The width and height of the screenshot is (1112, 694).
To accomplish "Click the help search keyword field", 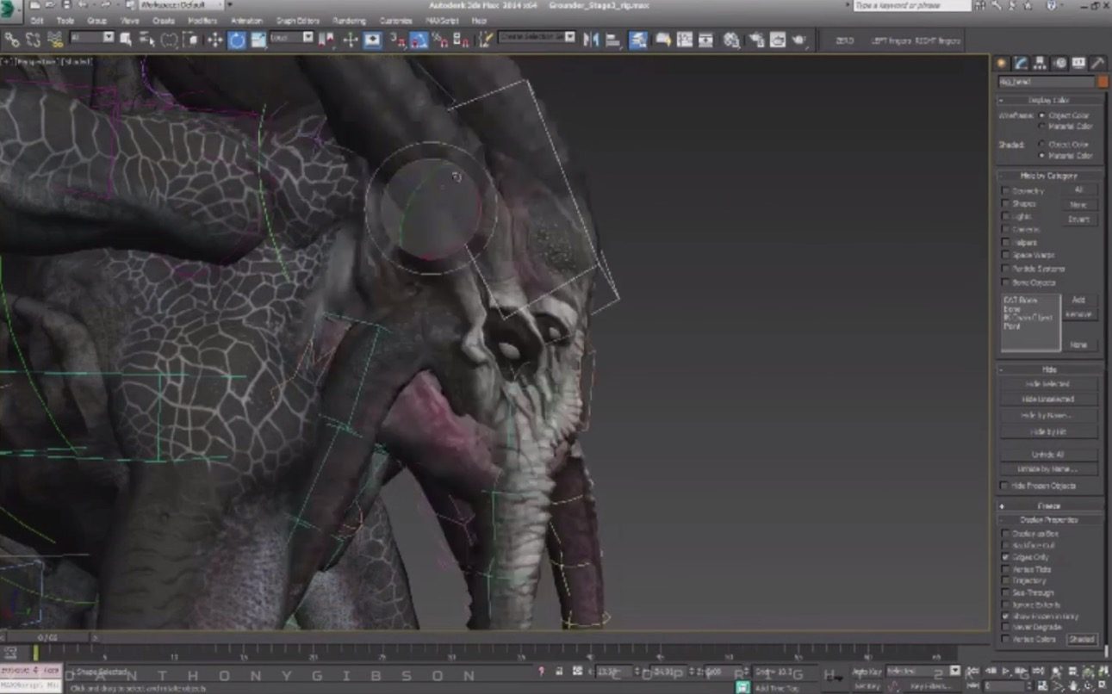I will (x=912, y=5).
